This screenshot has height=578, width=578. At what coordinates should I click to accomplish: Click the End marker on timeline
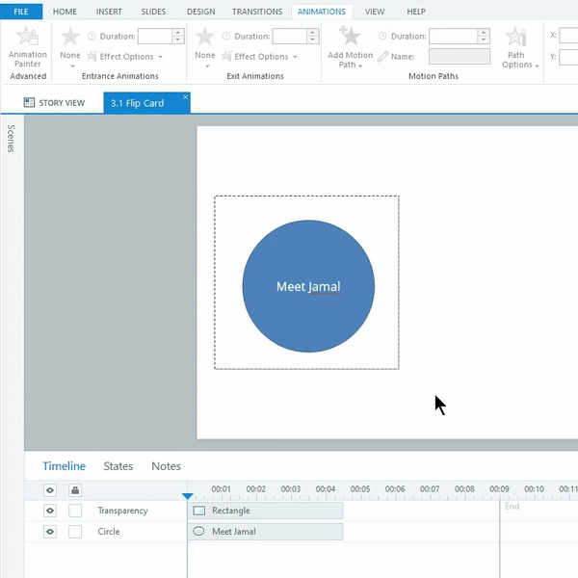tap(512, 506)
